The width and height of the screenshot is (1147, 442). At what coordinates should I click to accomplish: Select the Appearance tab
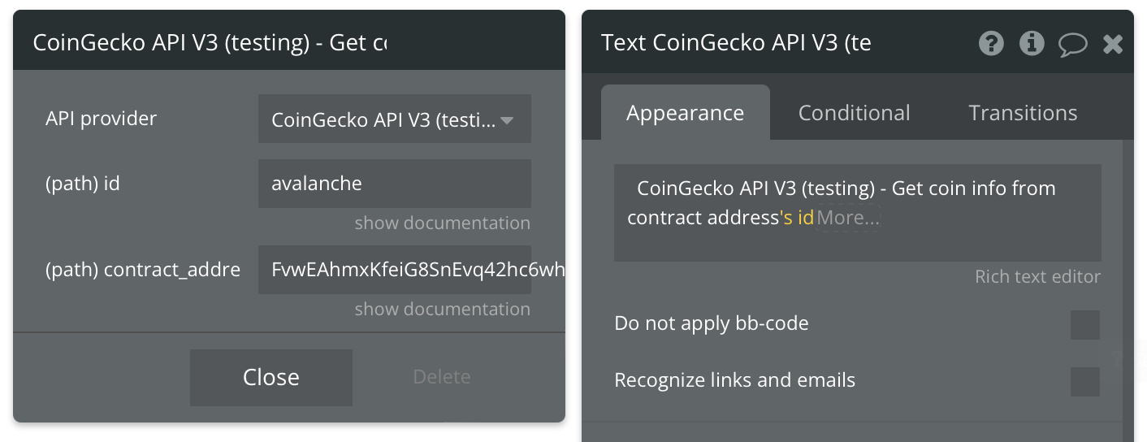(x=686, y=112)
